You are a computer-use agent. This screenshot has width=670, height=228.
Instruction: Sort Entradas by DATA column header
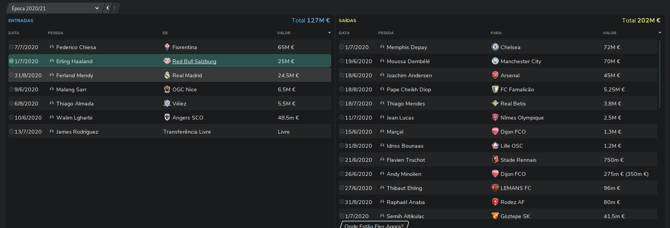point(14,33)
